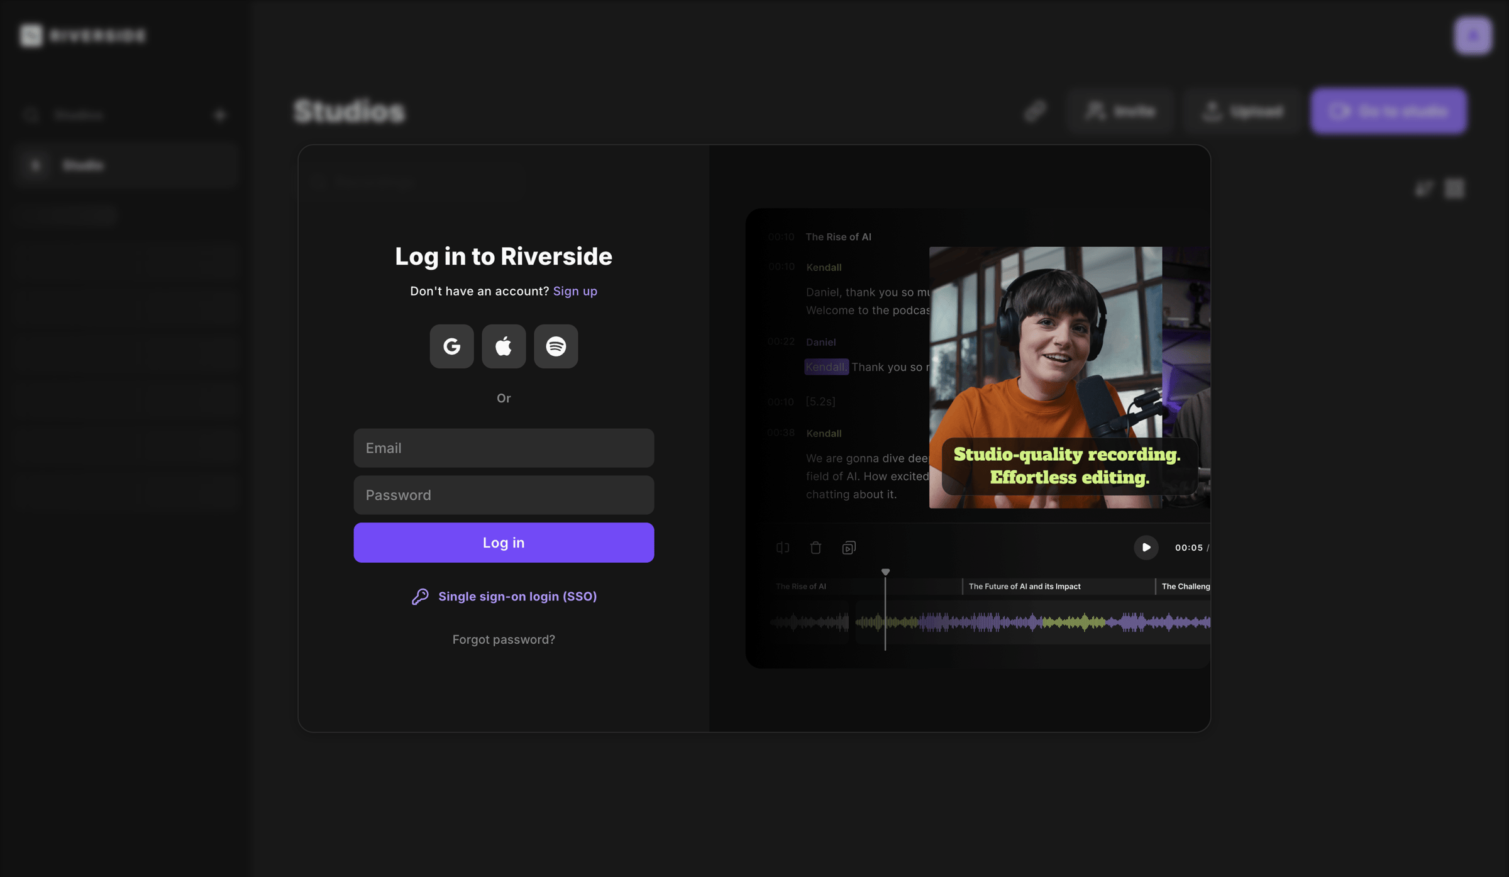
Task: Play the preview with the play button
Action: coord(1146,548)
